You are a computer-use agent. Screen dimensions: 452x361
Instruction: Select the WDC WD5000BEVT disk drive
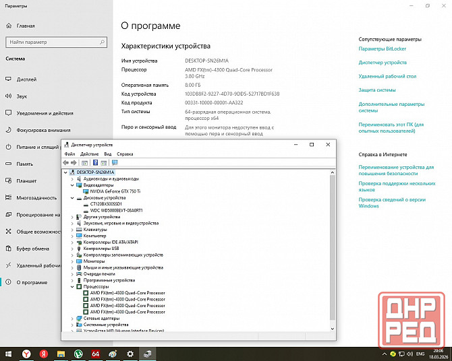[x=116, y=210]
